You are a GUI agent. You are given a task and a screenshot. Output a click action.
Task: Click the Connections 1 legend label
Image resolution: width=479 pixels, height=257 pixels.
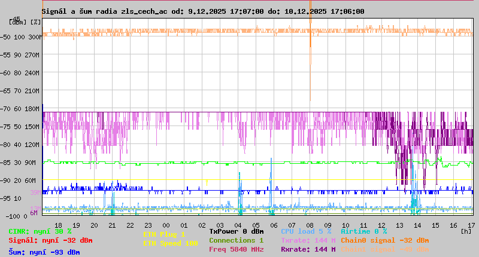236,240
